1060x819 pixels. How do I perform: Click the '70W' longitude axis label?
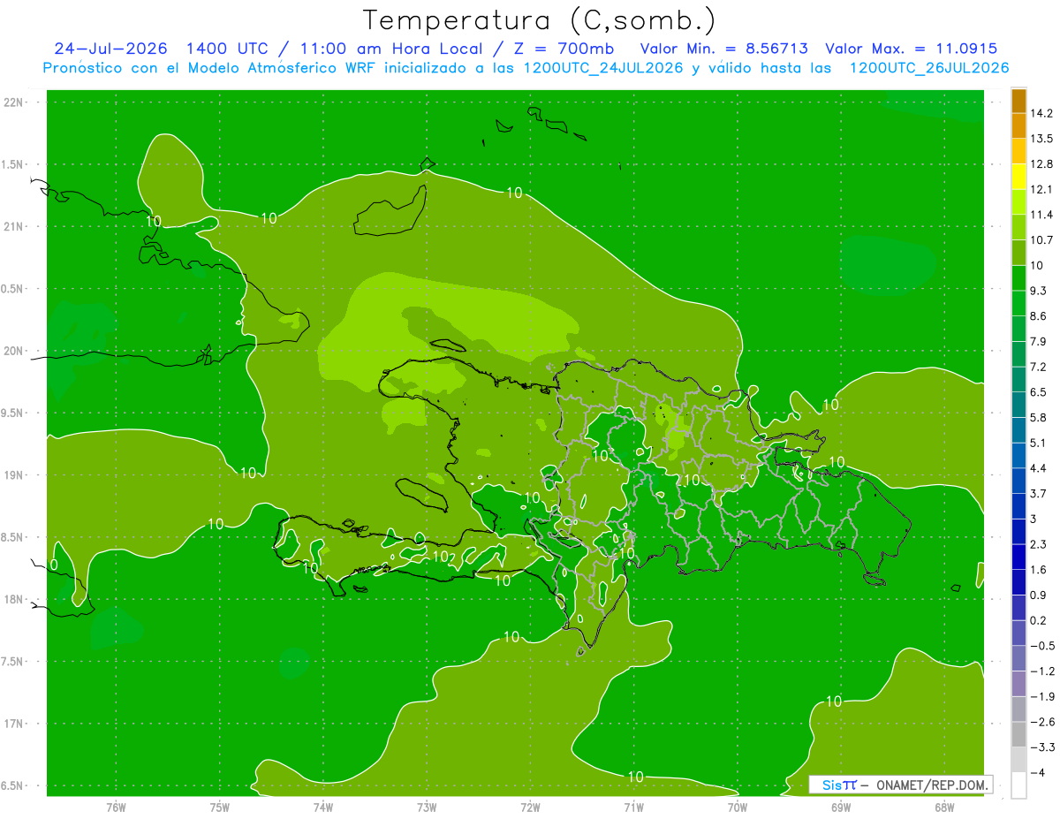(x=738, y=807)
